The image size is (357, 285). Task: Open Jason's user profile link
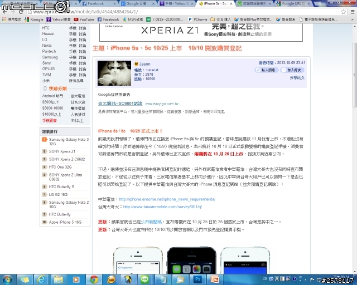144,64
